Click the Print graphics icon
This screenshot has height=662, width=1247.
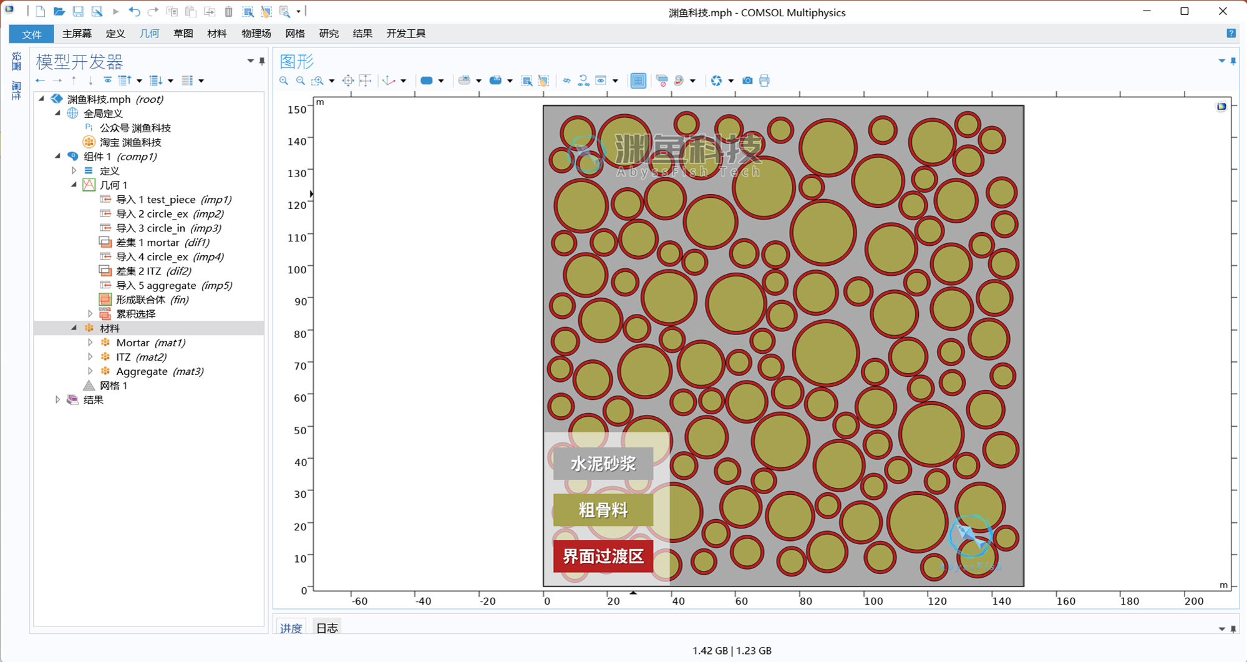pyautogui.click(x=765, y=80)
